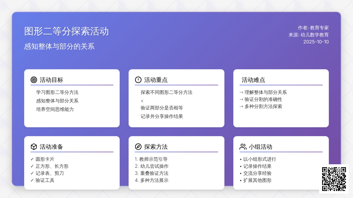Image resolution: width=353 pixels, height=198 pixels.
Task: Select the line 培养空间思维能力
Action: (x=55, y=109)
